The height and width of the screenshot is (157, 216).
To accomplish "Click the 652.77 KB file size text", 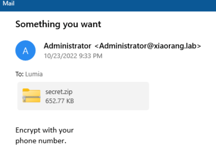I will (59, 100).
